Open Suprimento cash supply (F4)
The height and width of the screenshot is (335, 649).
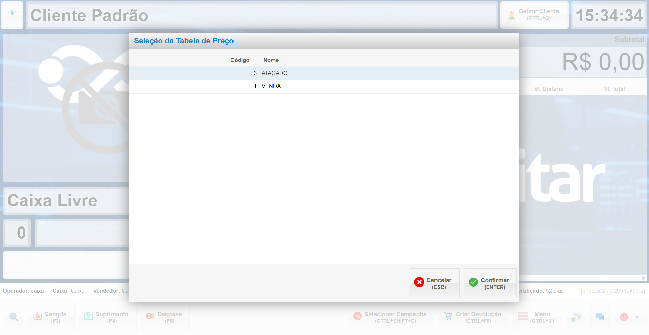tap(107, 317)
